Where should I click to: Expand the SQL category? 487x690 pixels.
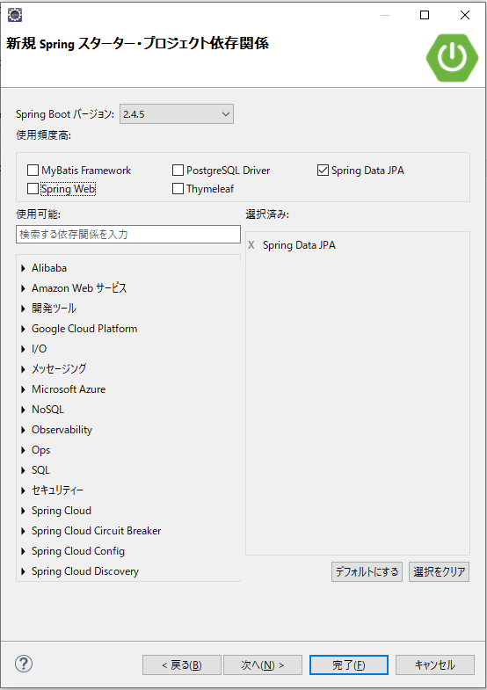pyautogui.click(x=24, y=470)
